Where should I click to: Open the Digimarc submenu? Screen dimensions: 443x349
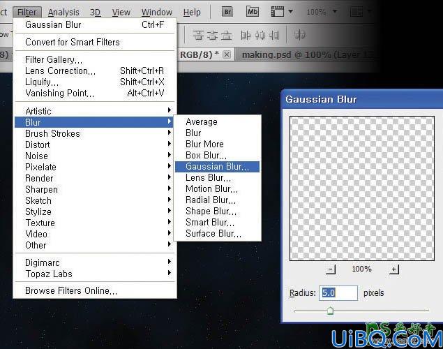point(95,263)
